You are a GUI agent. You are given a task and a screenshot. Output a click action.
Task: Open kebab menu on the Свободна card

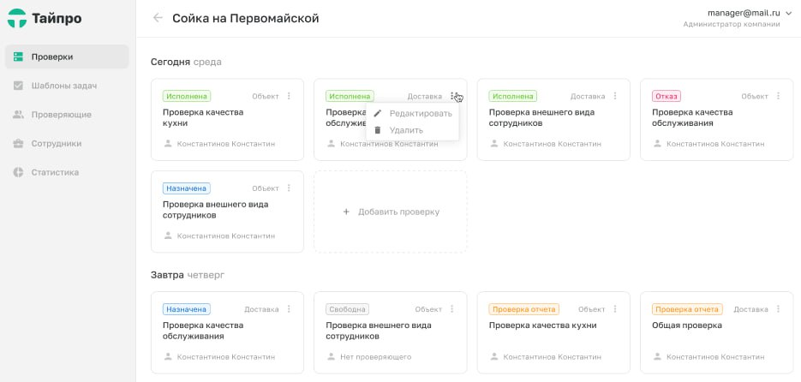(x=451, y=309)
